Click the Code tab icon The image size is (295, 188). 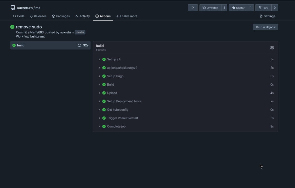pyautogui.click(x=14, y=16)
